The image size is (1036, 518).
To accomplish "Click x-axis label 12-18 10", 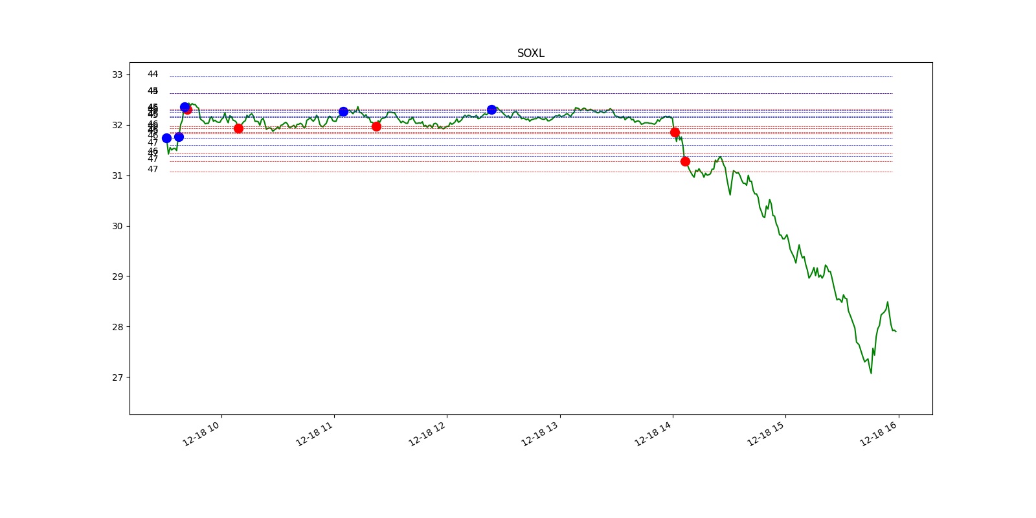I will click(x=201, y=433).
